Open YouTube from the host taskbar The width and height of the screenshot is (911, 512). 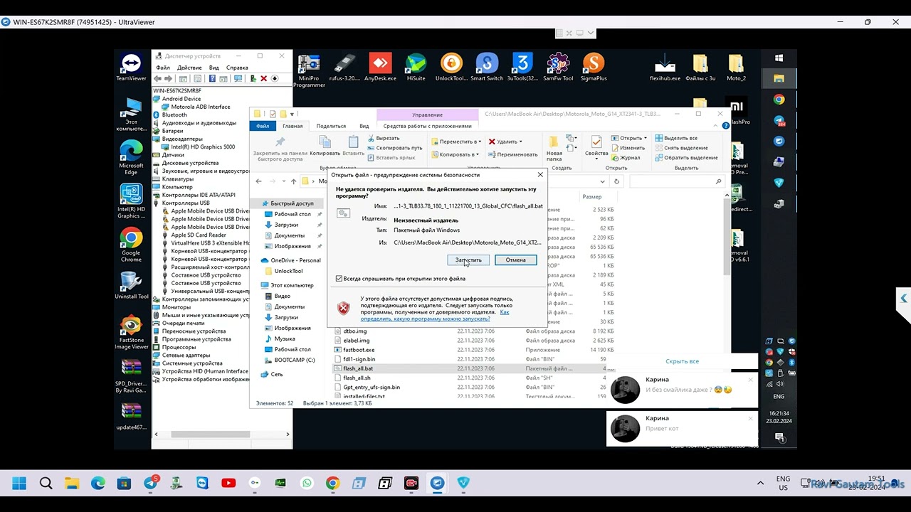(228, 484)
